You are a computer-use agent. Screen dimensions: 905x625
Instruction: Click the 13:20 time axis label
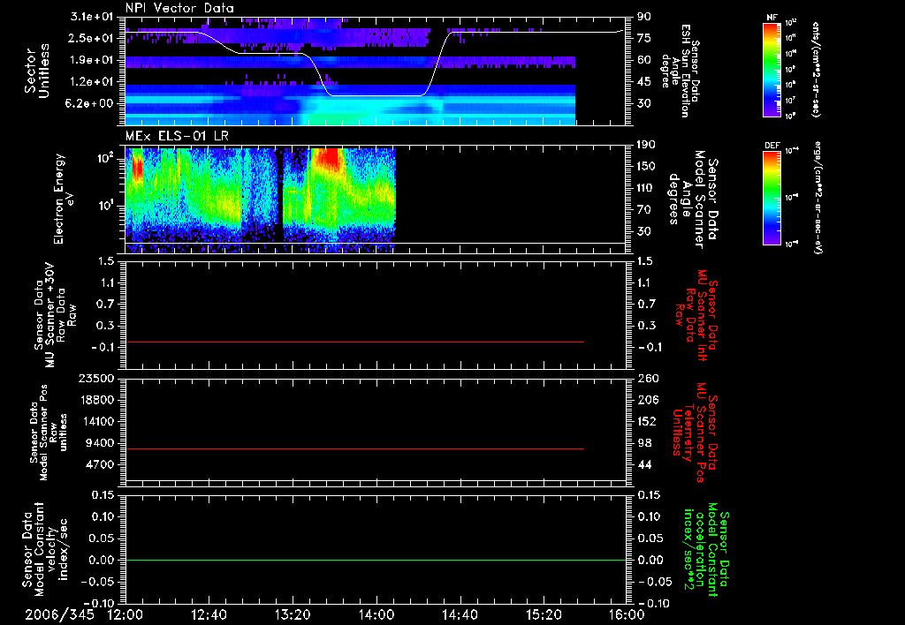[293, 614]
